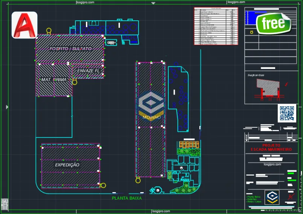
Task: Click the hexagon logo in the title block
Action: click(x=272, y=197)
